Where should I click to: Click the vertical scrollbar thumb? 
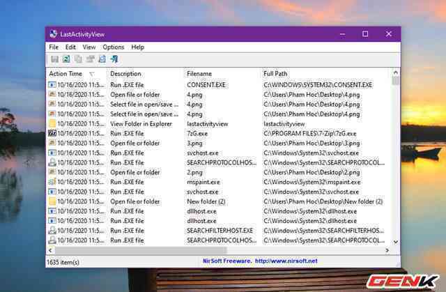click(396, 81)
